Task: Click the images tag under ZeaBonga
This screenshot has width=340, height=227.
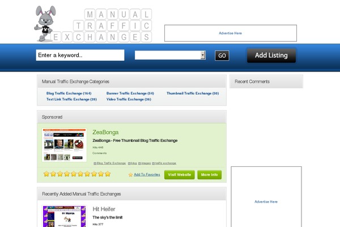Action: (x=146, y=163)
